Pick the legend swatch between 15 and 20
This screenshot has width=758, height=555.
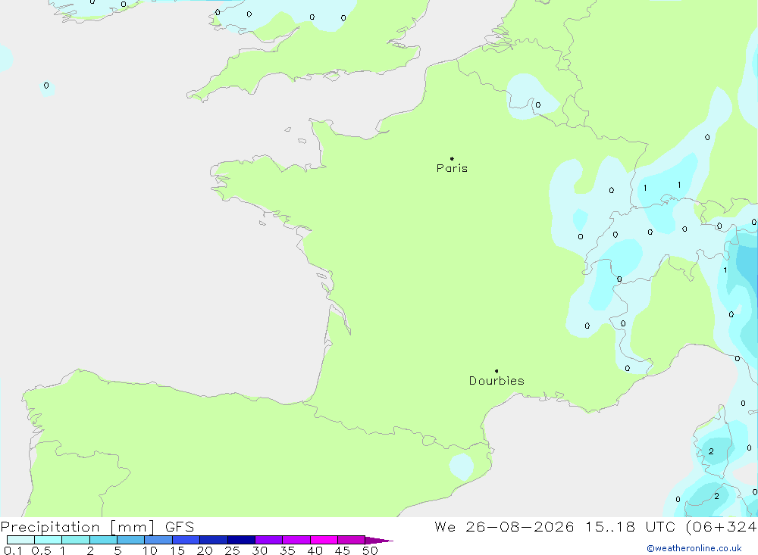186,540
